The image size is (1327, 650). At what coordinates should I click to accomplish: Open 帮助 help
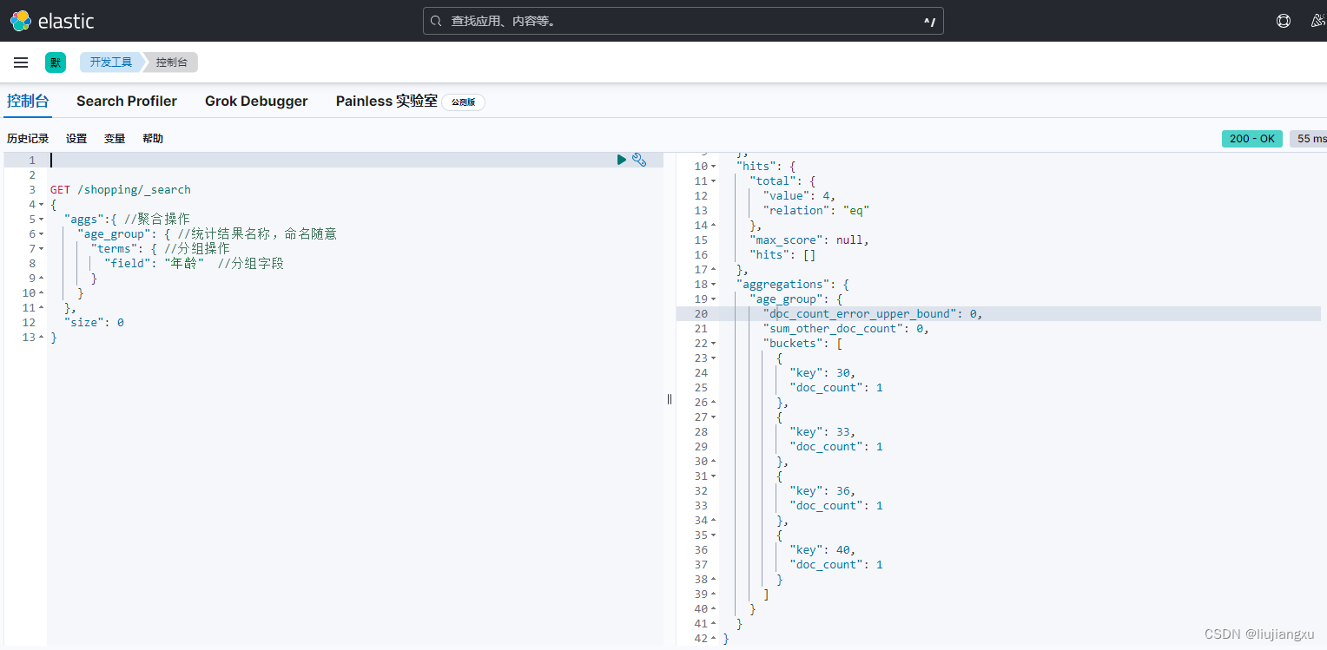pyautogui.click(x=153, y=139)
